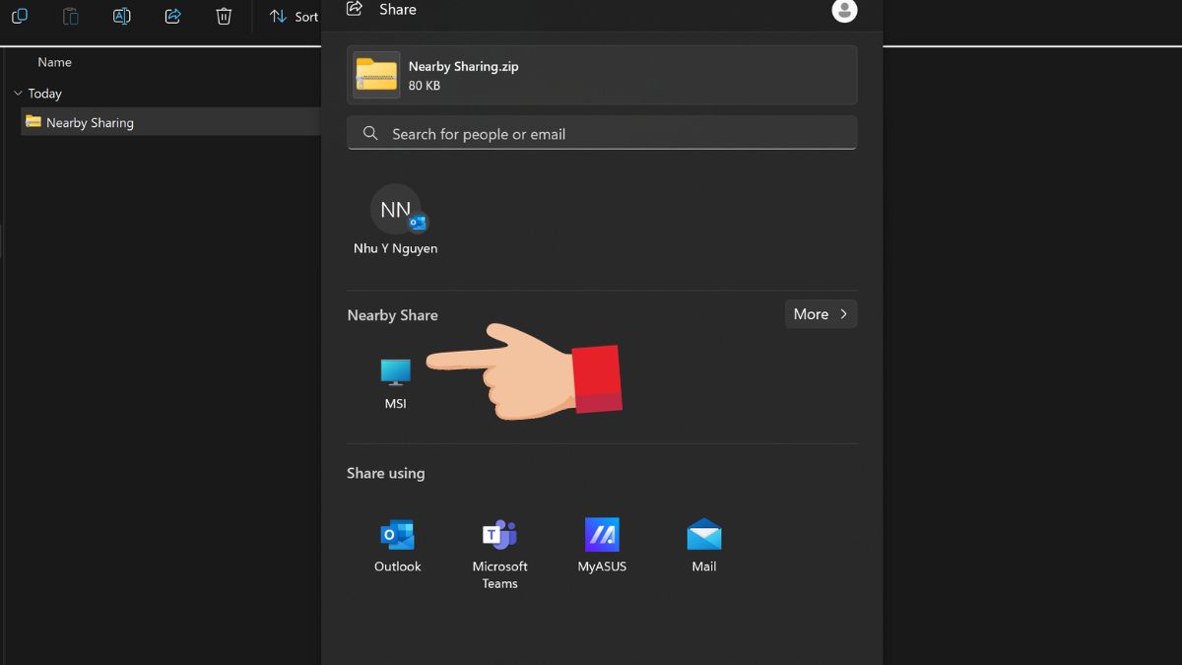Click the Paste icon in the toolbar

coord(70,16)
